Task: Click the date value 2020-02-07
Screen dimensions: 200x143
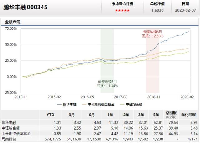Action: (185, 10)
